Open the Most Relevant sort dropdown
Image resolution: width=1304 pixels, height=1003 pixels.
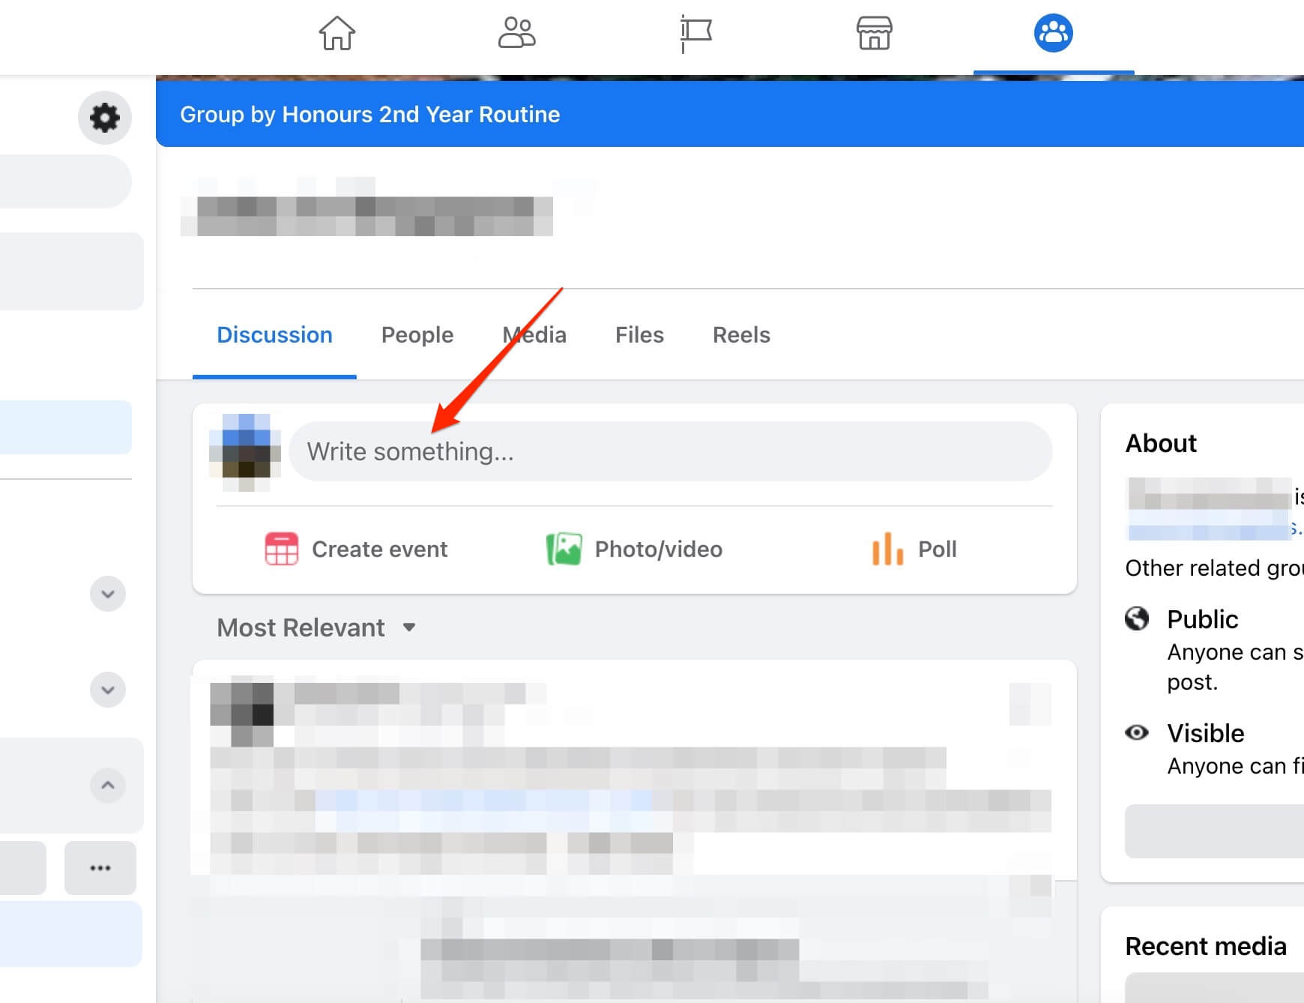pos(316,627)
